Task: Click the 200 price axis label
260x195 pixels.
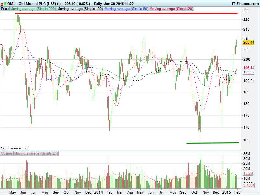Action: [x=247, y=59]
